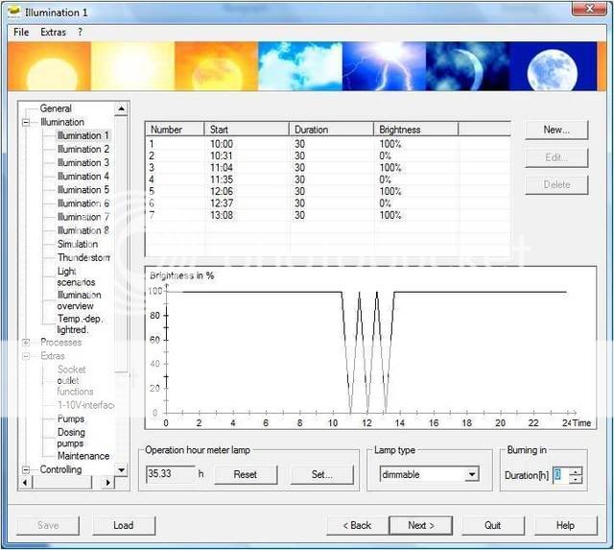Increase burning in duration with up arrow
Screen dimensions: 614x550
(x=575, y=470)
